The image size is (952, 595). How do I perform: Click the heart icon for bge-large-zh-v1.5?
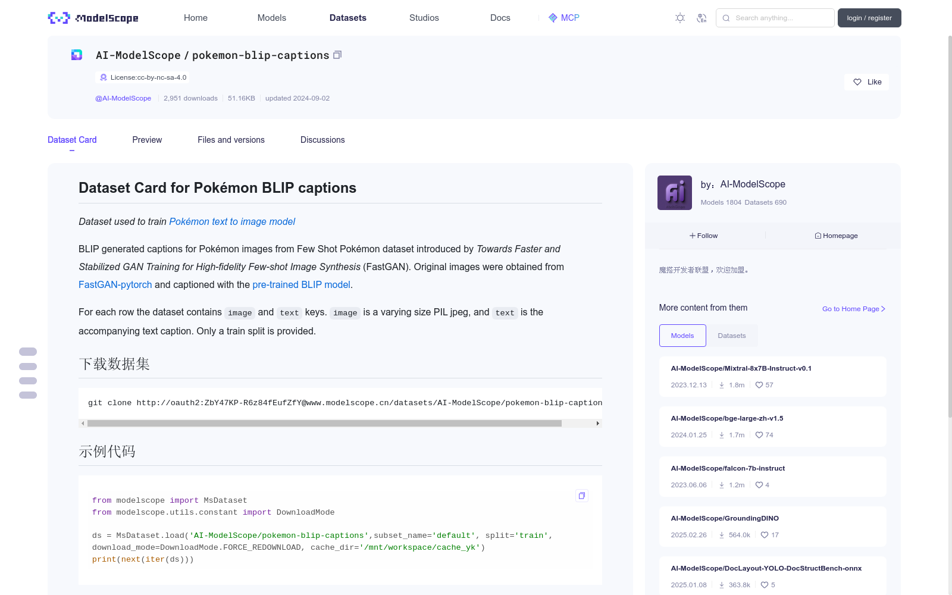(x=759, y=435)
